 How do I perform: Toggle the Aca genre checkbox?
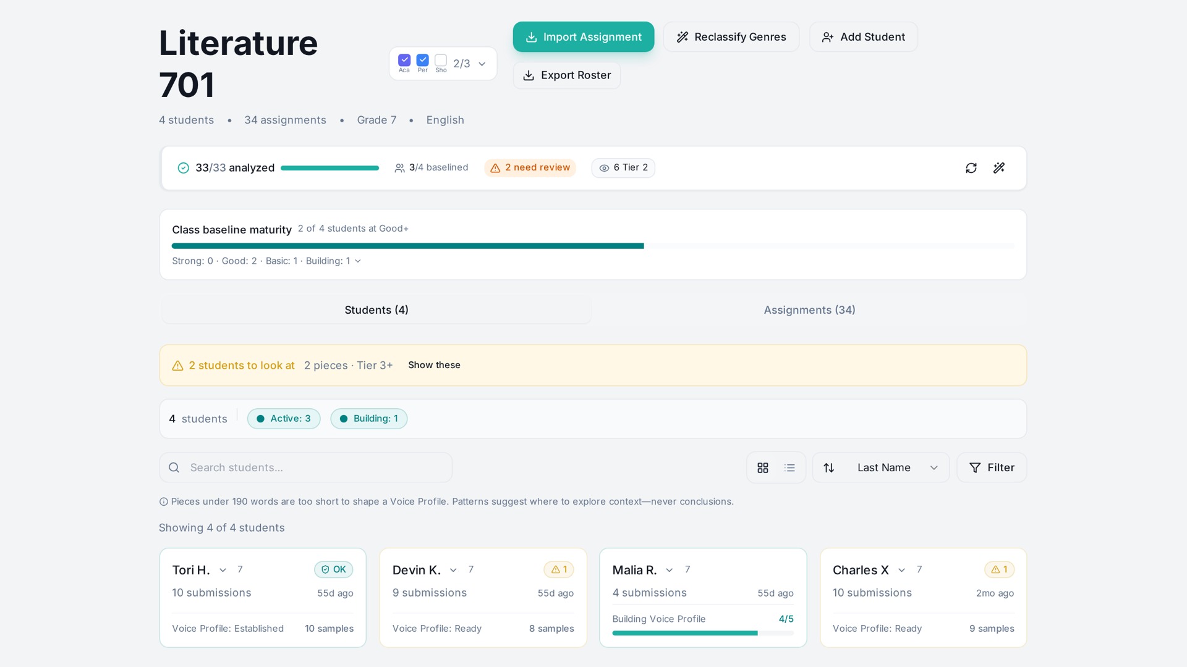pyautogui.click(x=404, y=60)
